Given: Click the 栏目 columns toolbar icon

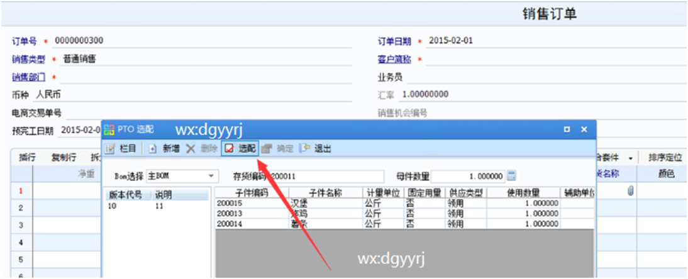Looking at the screenshot, I should tap(111, 149).
